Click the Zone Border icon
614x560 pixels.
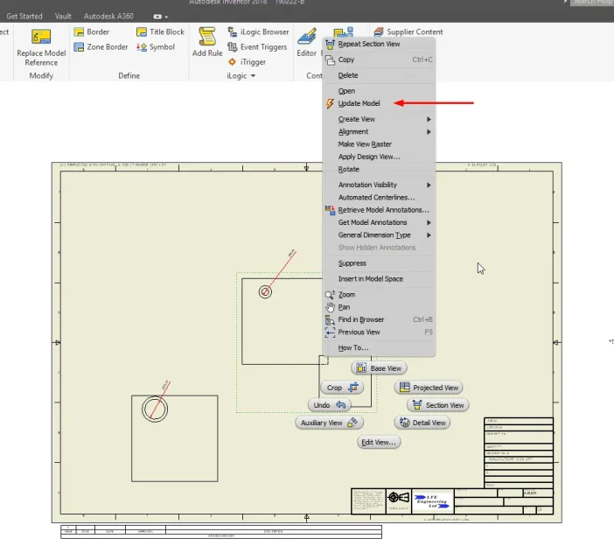point(79,47)
